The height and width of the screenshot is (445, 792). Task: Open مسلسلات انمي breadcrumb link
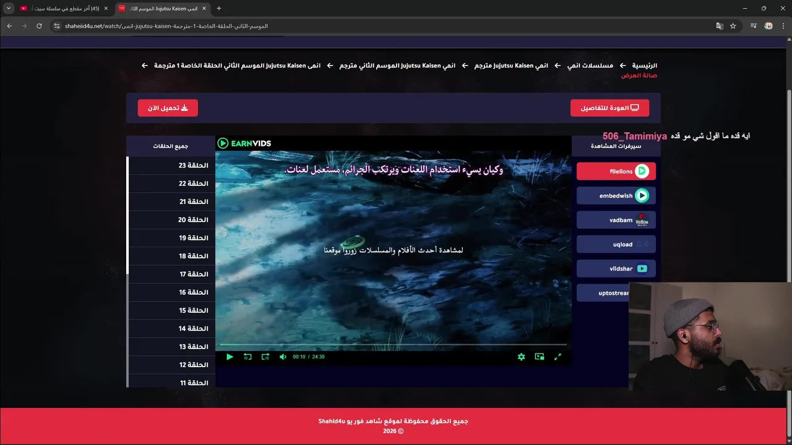tap(590, 66)
